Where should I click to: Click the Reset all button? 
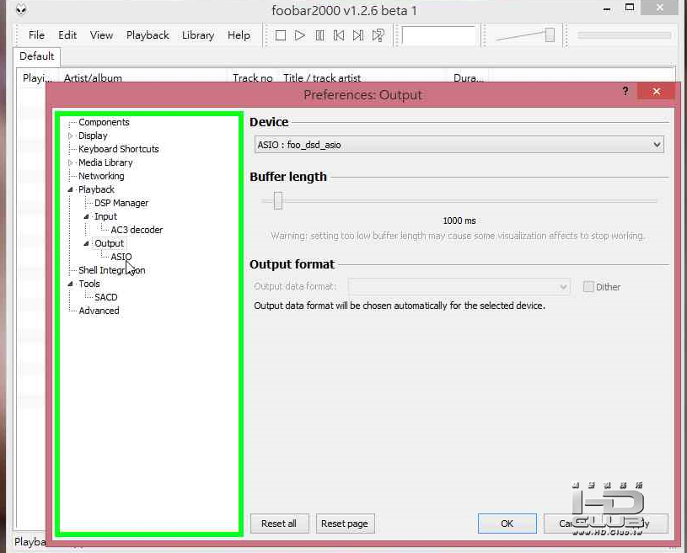point(279,524)
